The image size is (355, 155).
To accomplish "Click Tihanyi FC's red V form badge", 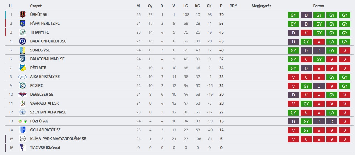I will 306,33.
